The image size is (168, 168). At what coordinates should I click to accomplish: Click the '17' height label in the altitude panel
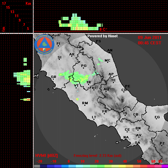4,3
